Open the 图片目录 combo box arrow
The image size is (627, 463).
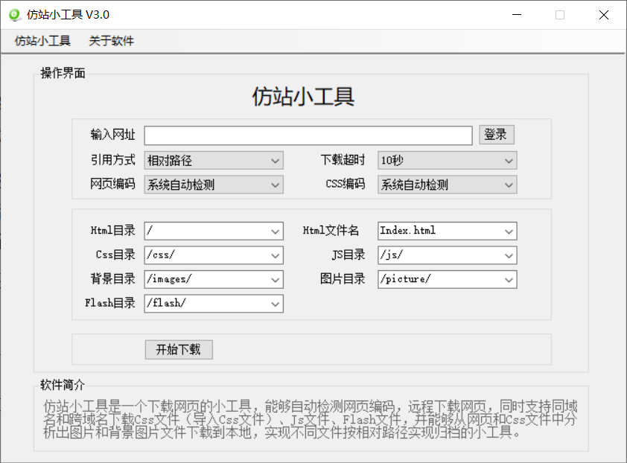coord(509,280)
